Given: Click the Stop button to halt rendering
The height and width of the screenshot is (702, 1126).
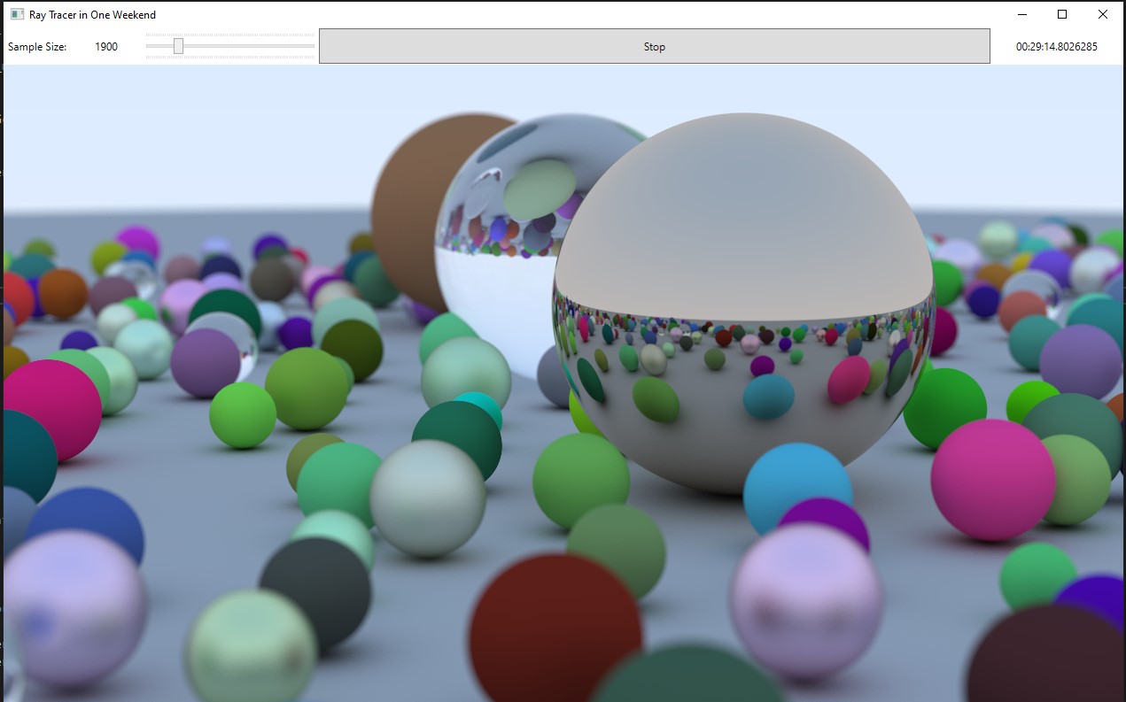Looking at the screenshot, I should (654, 47).
